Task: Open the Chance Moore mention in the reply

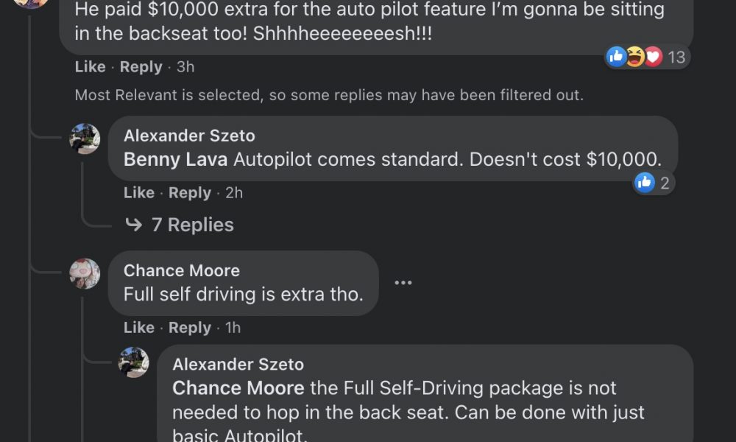Action: pos(238,388)
